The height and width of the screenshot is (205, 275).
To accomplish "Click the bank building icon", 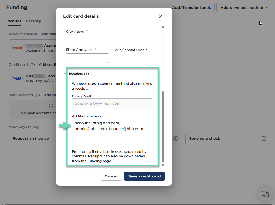I will pyautogui.click(x=51, y=106).
